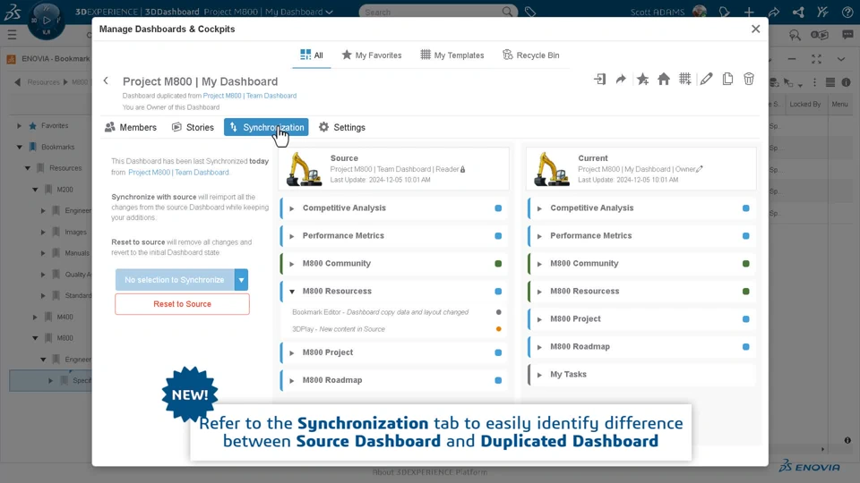Click the notifications tag icon beside avatar

[x=724, y=12]
